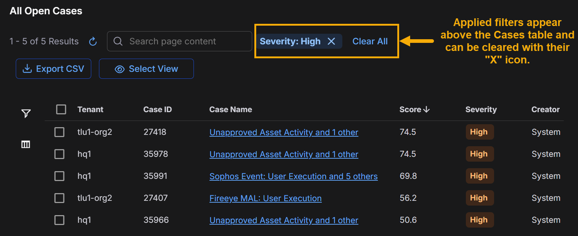Screen dimensions: 578x236
Task: Open case 35978 Unapproved Asset Activity link
Action: [x=284, y=154]
